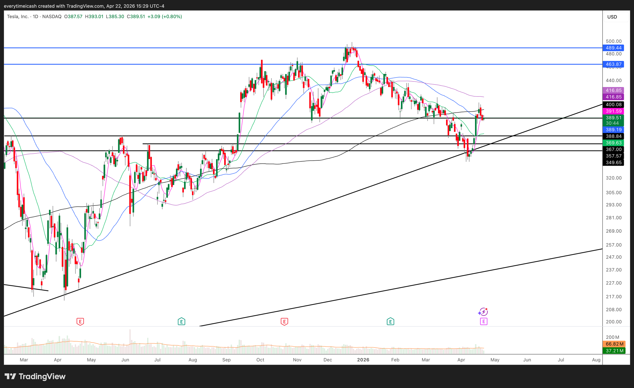This screenshot has width=634, height=388.
Task: Click the purple lightning sparkle icon above the earnings marker
Action: pyautogui.click(x=483, y=312)
